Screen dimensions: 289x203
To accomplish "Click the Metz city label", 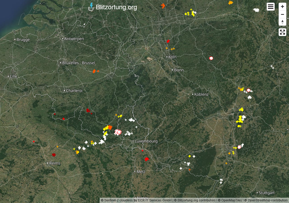I will [x=141, y=172].
